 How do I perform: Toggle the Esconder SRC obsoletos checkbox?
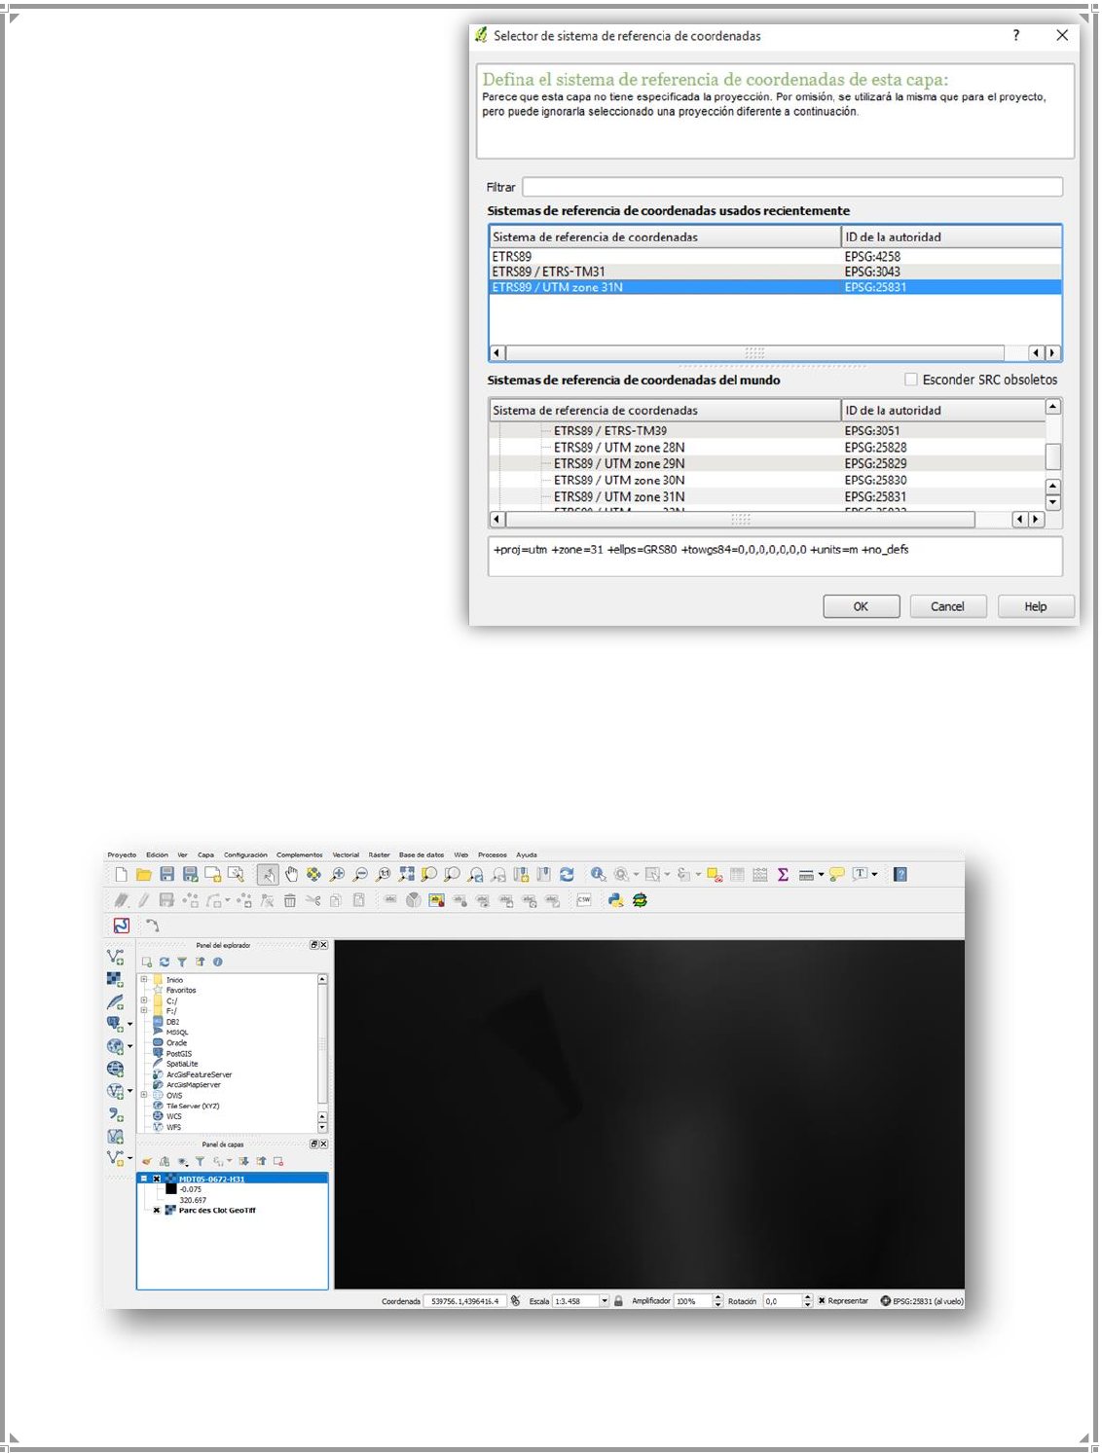click(x=911, y=380)
